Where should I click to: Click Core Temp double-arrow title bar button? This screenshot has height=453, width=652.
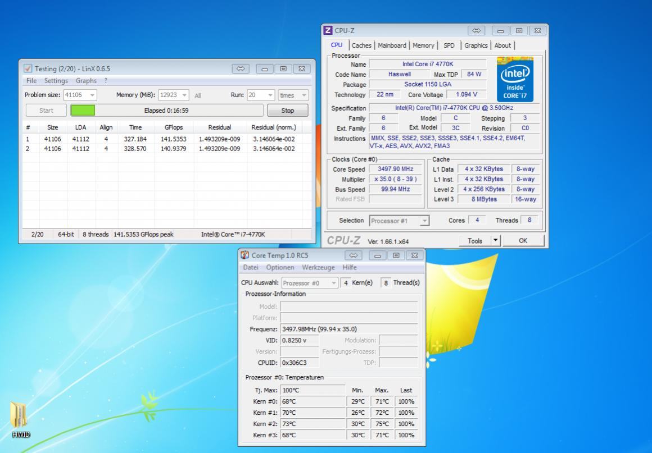[x=353, y=255]
